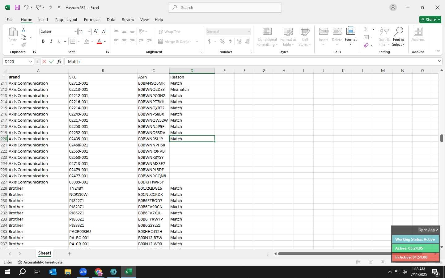This screenshot has height=278, width=445.
Task: Add a new sheet with plus icon
Action: (x=70, y=254)
